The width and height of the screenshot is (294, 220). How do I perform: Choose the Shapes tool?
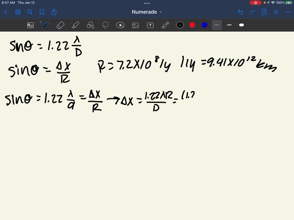pos(90,25)
